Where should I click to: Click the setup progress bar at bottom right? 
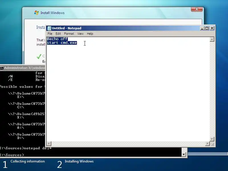(208, 154)
